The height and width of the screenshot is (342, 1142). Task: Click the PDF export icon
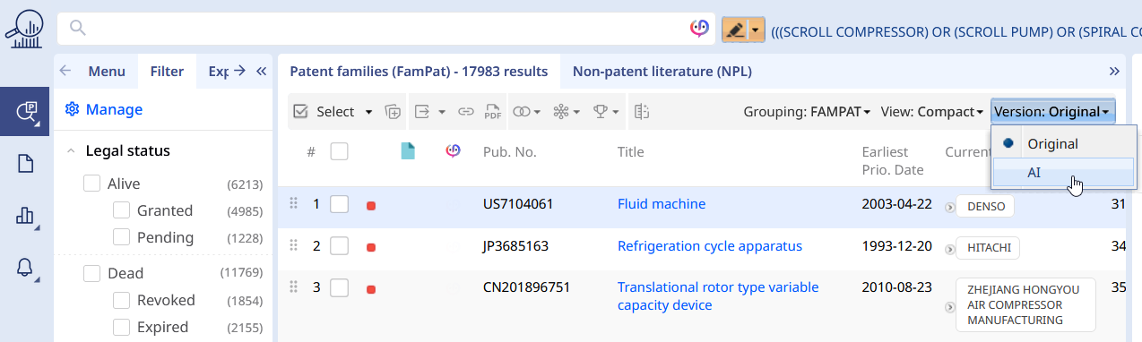pos(493,112)
